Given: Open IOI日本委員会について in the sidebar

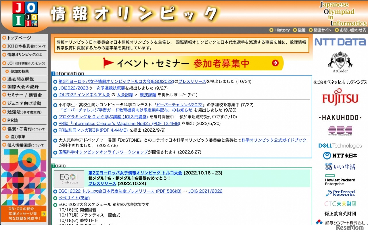Looking at the screenshot, I should point(24,46).
